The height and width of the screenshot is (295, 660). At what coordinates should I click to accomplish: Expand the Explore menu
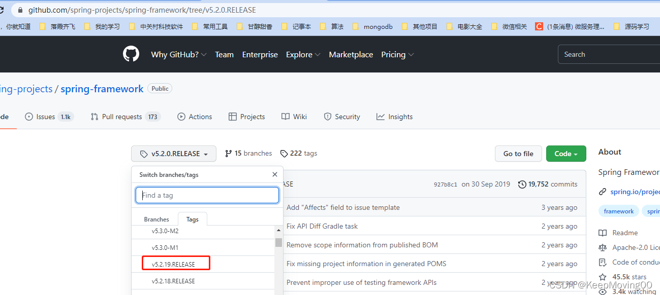point(303,54)
